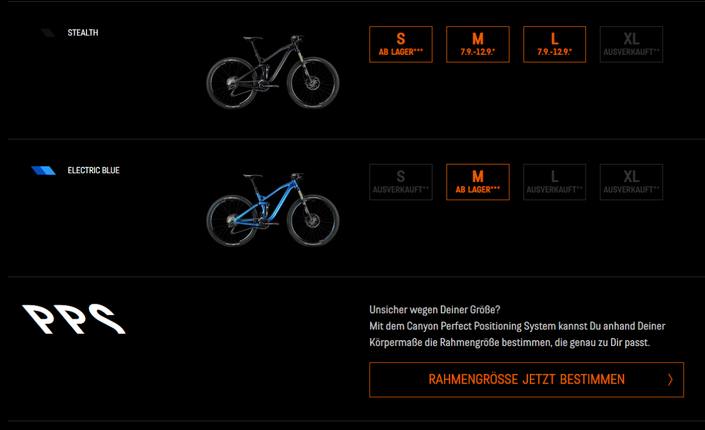
Task: Open the Electric Blue bike image
Action: click(273, 209)
